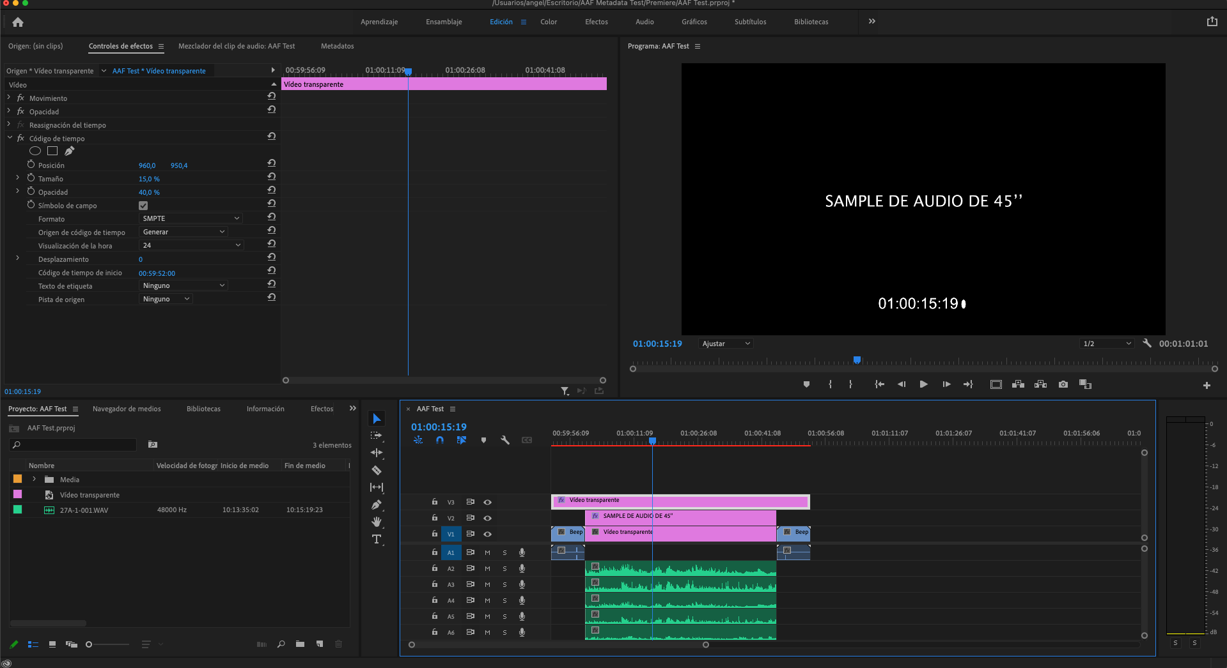The image size is (1227, 668).
Task: Click the Export Frame camera icon
Action: tap(1063, 384)
